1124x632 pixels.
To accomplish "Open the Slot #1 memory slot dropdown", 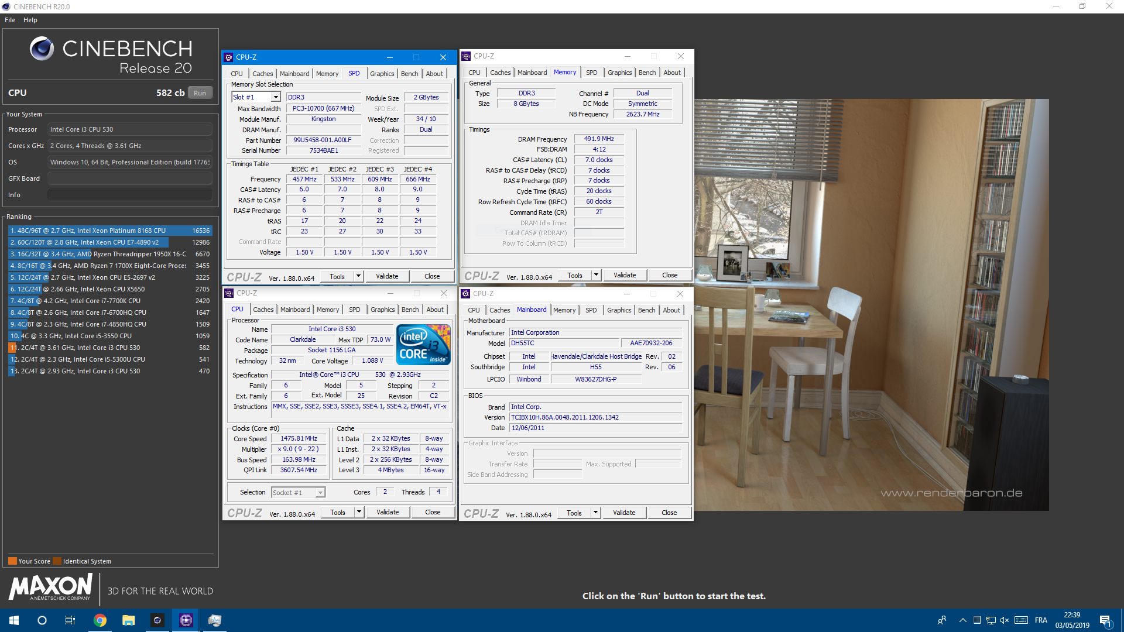I will click(x=276, y=97).
